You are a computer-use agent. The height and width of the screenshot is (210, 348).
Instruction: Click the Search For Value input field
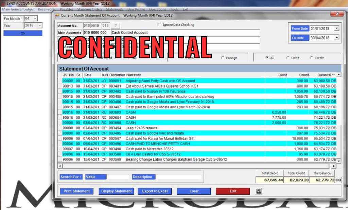pos(118,177)
